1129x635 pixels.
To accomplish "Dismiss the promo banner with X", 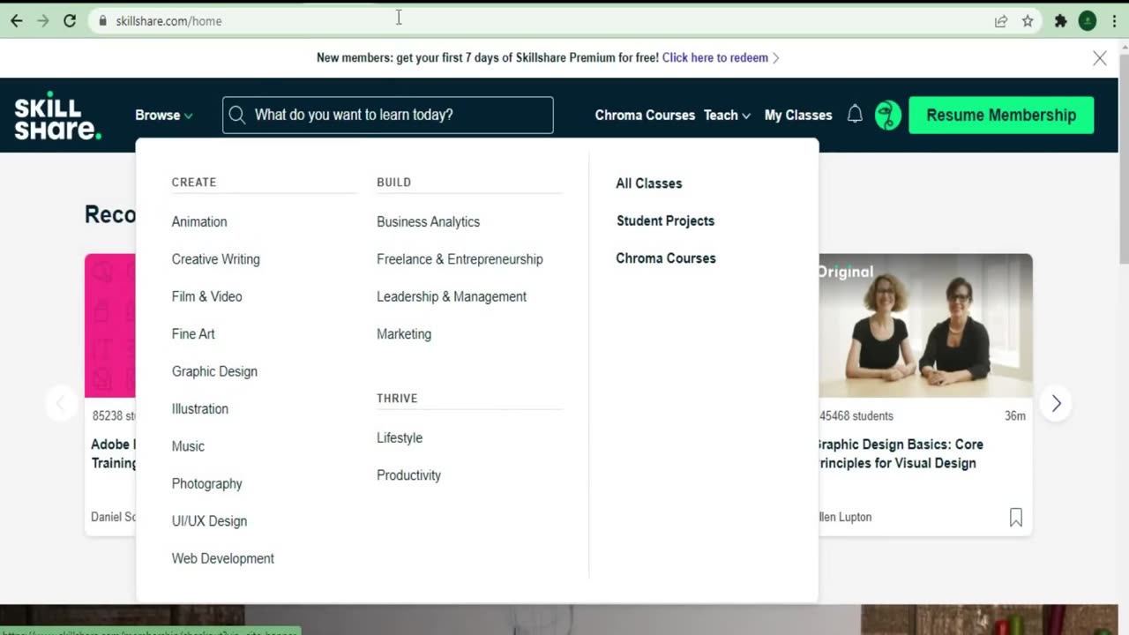I will click(1100, 58).
